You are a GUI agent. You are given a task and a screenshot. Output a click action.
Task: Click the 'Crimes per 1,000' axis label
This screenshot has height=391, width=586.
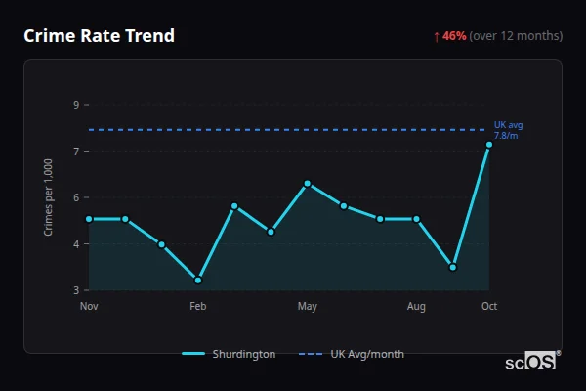48,197
